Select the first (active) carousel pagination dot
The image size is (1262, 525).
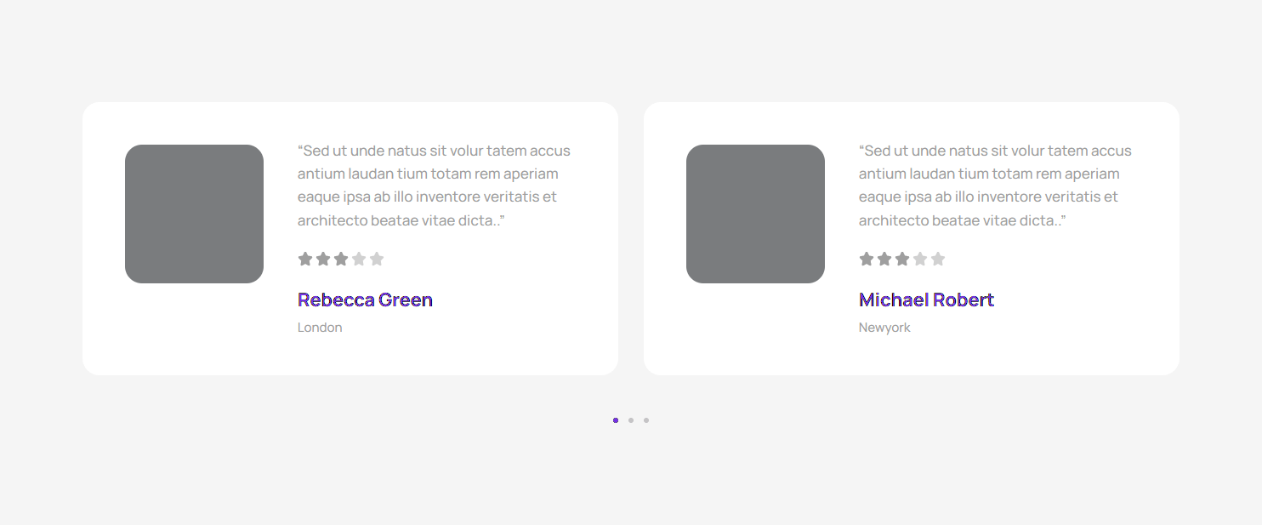(616, 420)
